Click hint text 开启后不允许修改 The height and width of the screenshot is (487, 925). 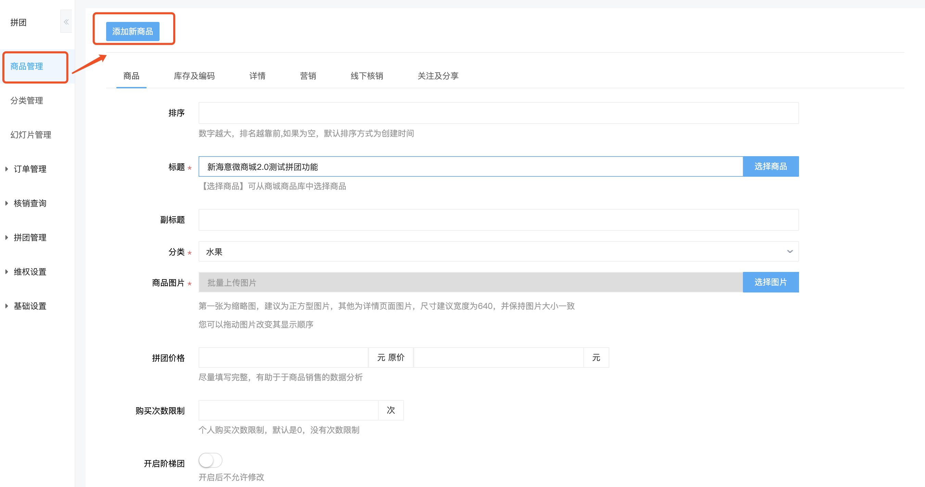(x=231, y=477)
